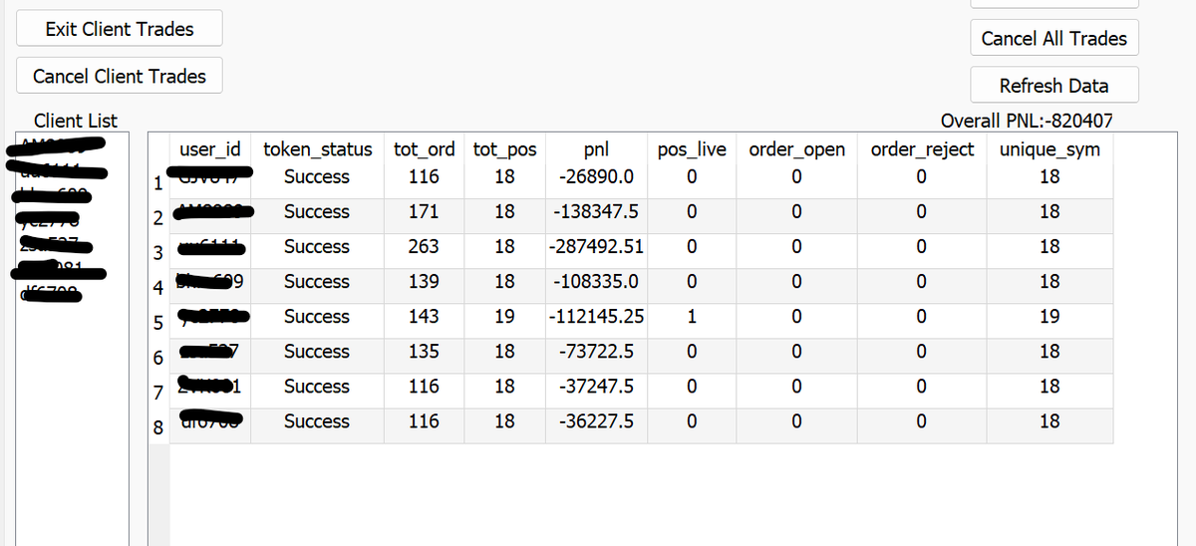Click the pnl value -108335.0
Screen dimensions: 1196x546
(595, 282)
